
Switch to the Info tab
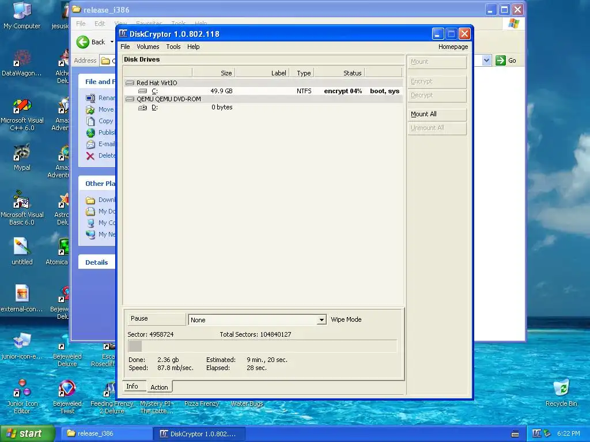click(x=132, y=386)
